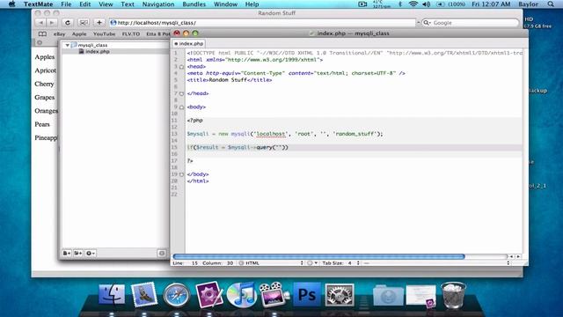Open the Trash in the Dock
Viewport: 563px width, 317px height.
[x=453, y=295]
